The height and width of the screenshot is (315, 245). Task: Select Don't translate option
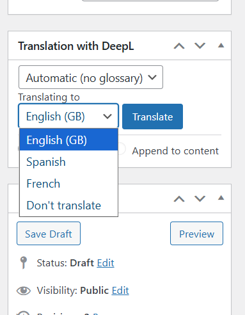coord(68,205)
